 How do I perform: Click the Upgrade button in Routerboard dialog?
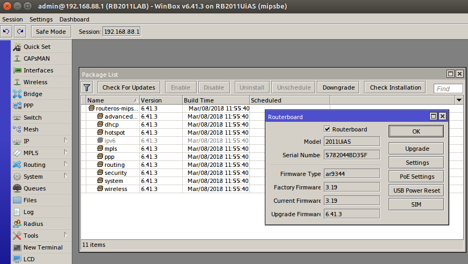pyautogui.click(x=417, y=149)
